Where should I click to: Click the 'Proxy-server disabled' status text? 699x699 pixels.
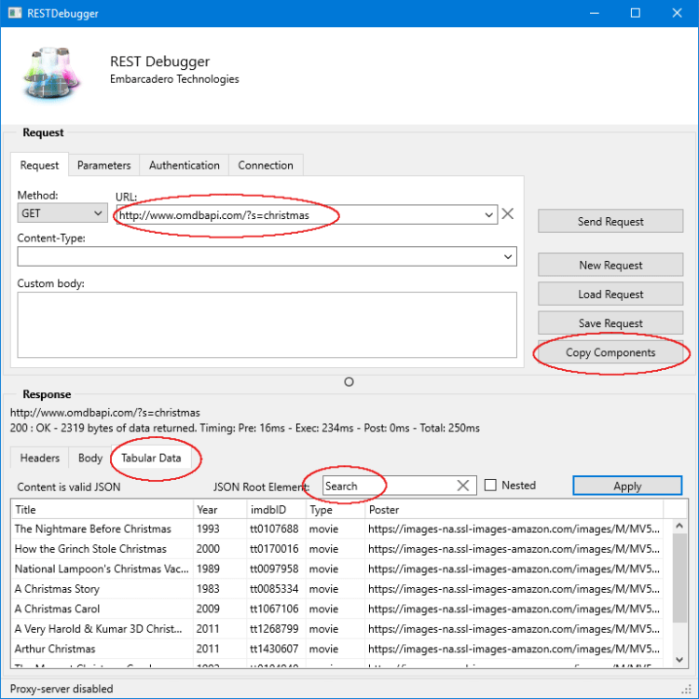pos(62,689)
